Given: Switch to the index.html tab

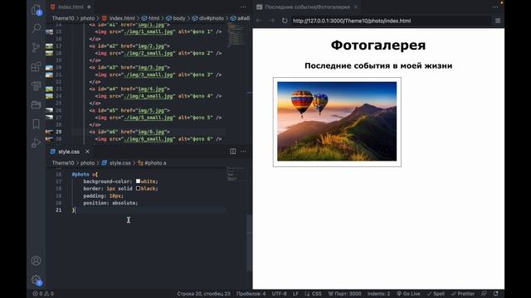Looking at the screenshot, I should [x=71, y=7].
